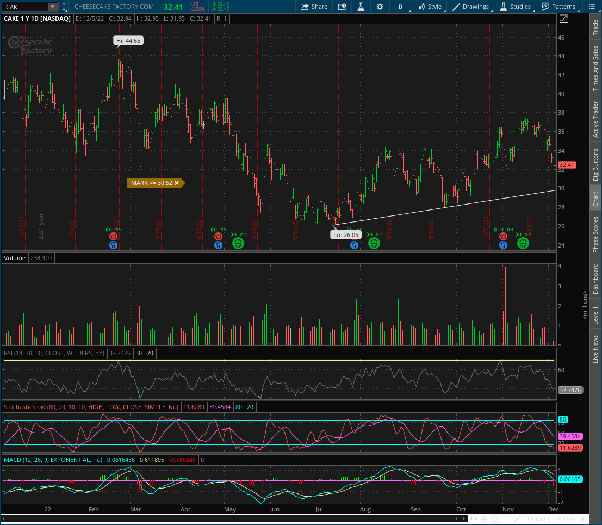Screen dimensions: 602x525
Task: Click the MACD 0.06165 axis value label
Action: pyautogui.click(x=570, y=479)
